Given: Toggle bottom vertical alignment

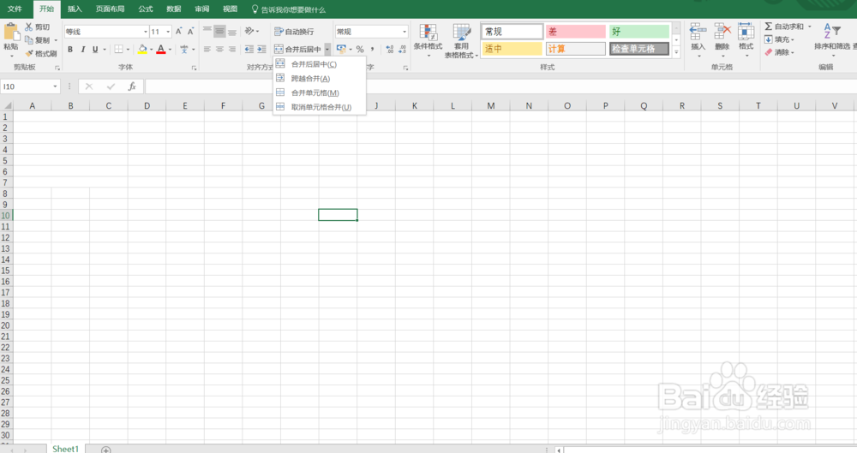Looking at the screenshot, I should [x=232, y=31].
